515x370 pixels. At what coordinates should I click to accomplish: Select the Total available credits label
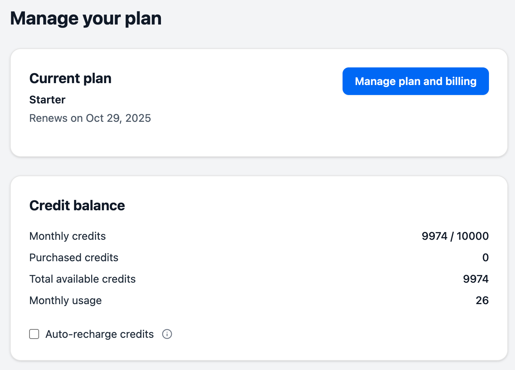pos(82,279)
